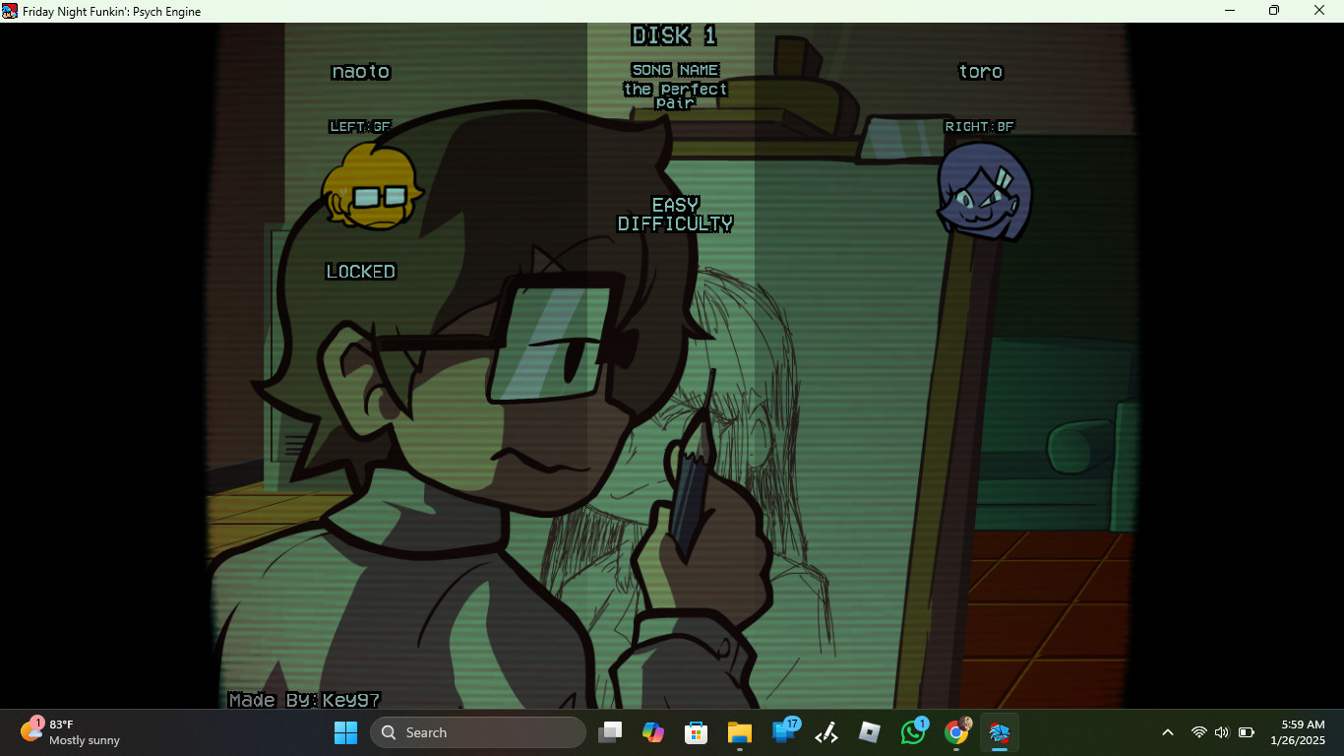Expand the hidden system tray icons chevron

(x=1168, y=732)
